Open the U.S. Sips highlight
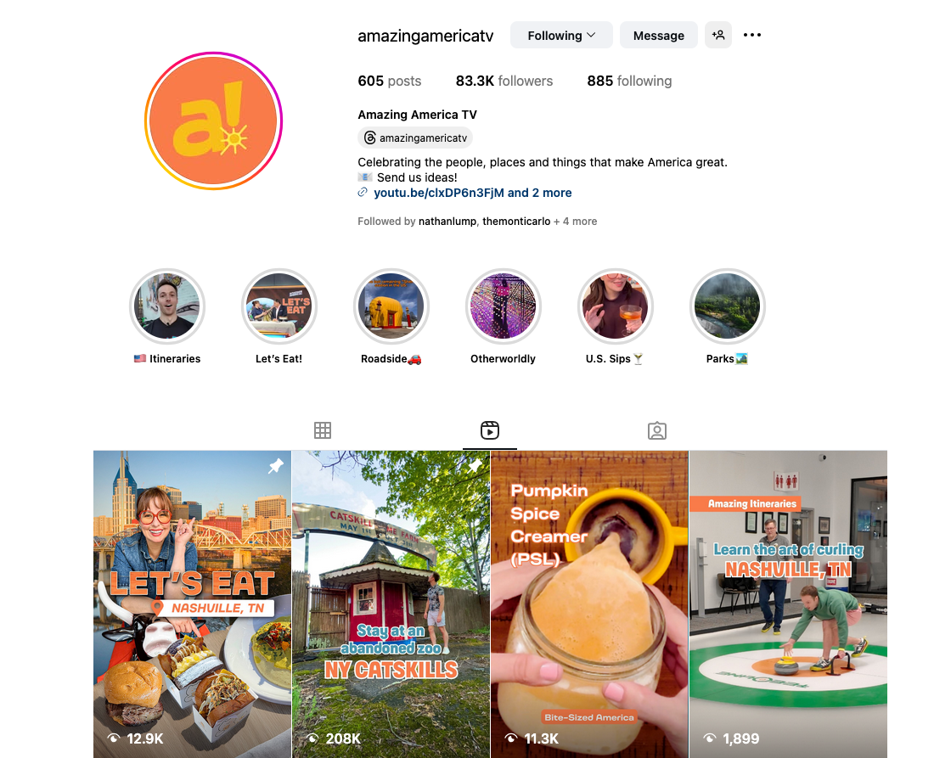Viewport: 951px width, 758px height. [615, 306]
